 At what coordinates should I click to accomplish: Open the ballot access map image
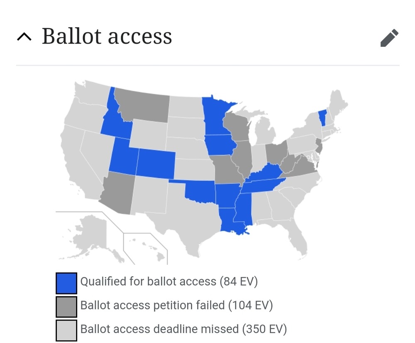coord(202,172)
